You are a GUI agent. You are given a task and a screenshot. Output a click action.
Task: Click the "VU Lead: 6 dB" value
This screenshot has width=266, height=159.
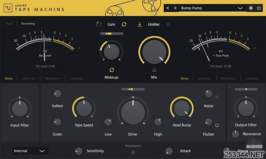(45, 66)
